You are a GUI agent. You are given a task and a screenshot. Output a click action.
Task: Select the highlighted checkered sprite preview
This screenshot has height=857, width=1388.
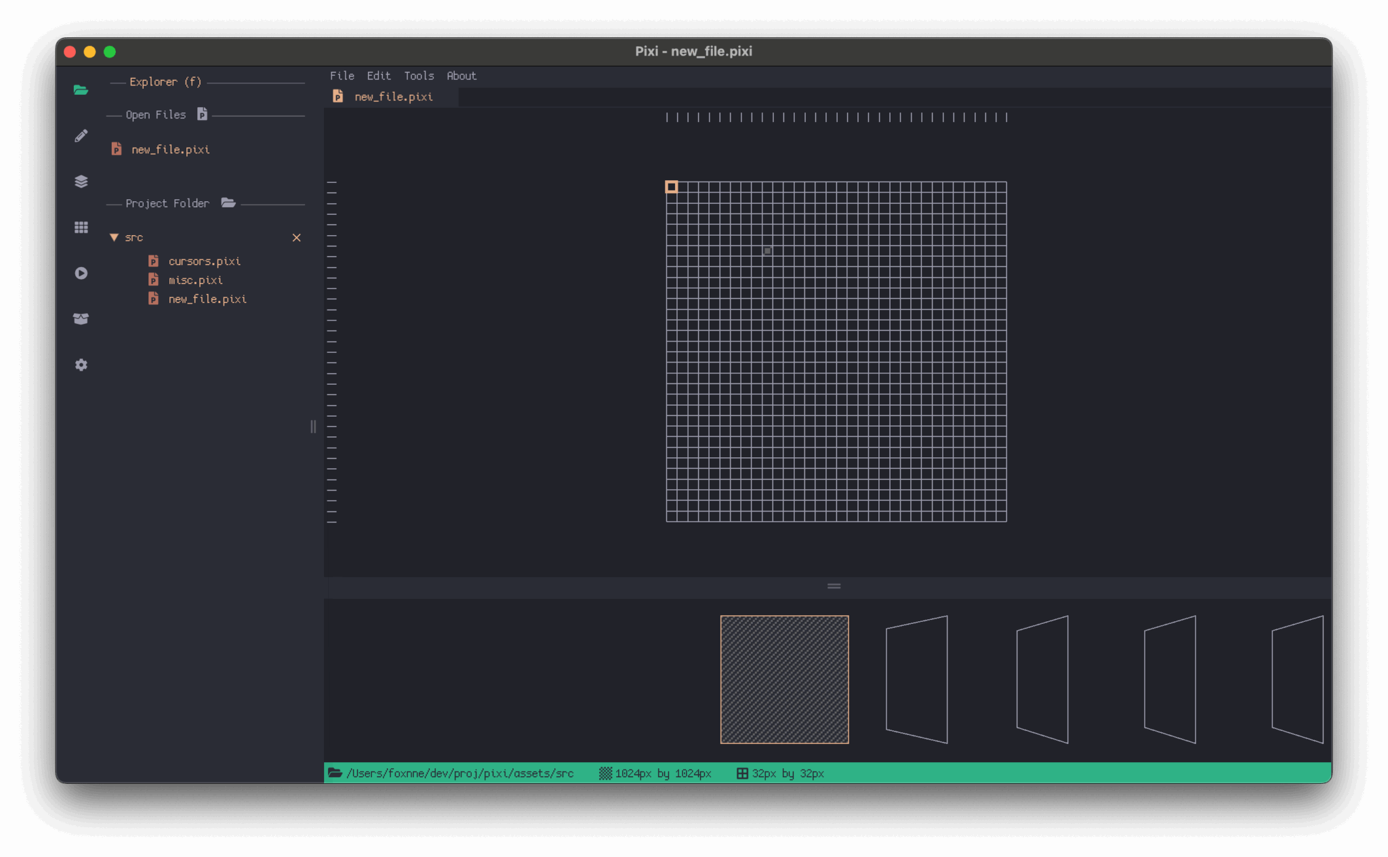(784, 679)
